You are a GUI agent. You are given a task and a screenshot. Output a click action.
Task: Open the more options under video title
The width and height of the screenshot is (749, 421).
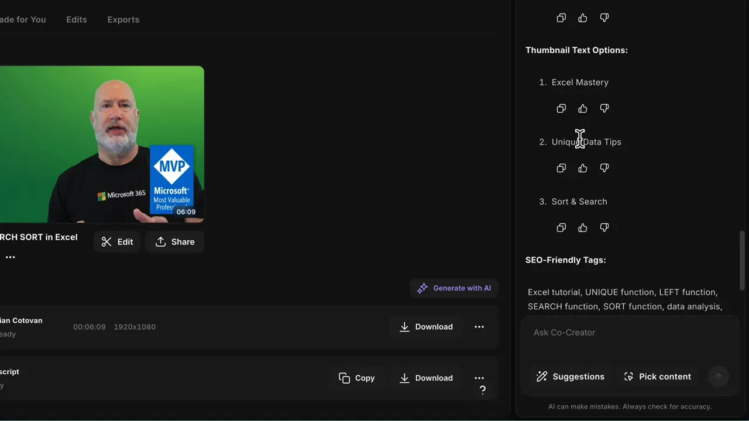coord(11,257)
